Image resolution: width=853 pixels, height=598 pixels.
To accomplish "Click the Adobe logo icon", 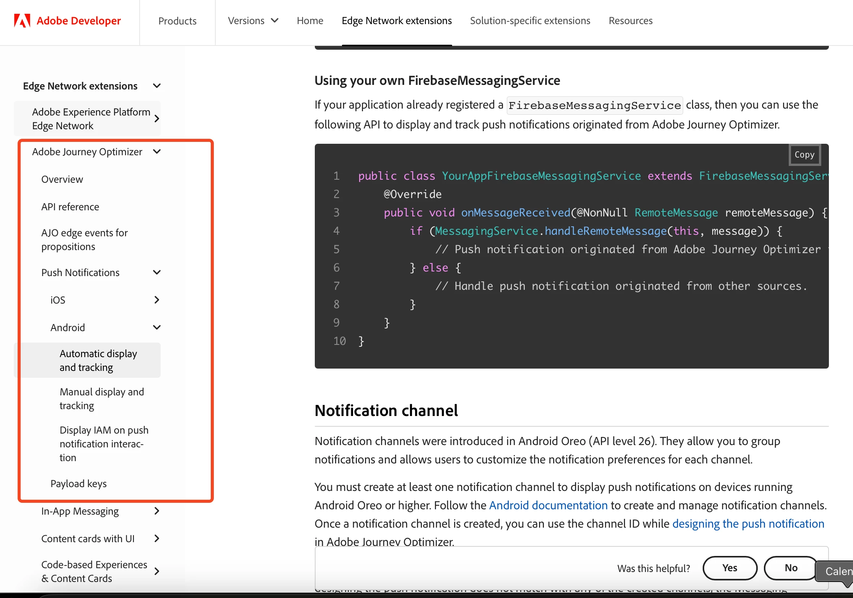I will tap(22, 21).
